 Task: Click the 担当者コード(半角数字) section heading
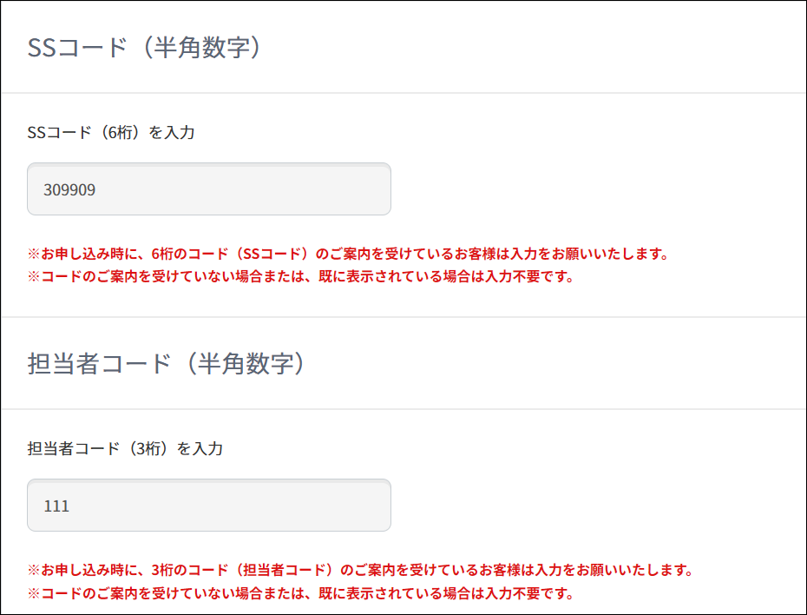pyautogui.click(x=167, y=364)
